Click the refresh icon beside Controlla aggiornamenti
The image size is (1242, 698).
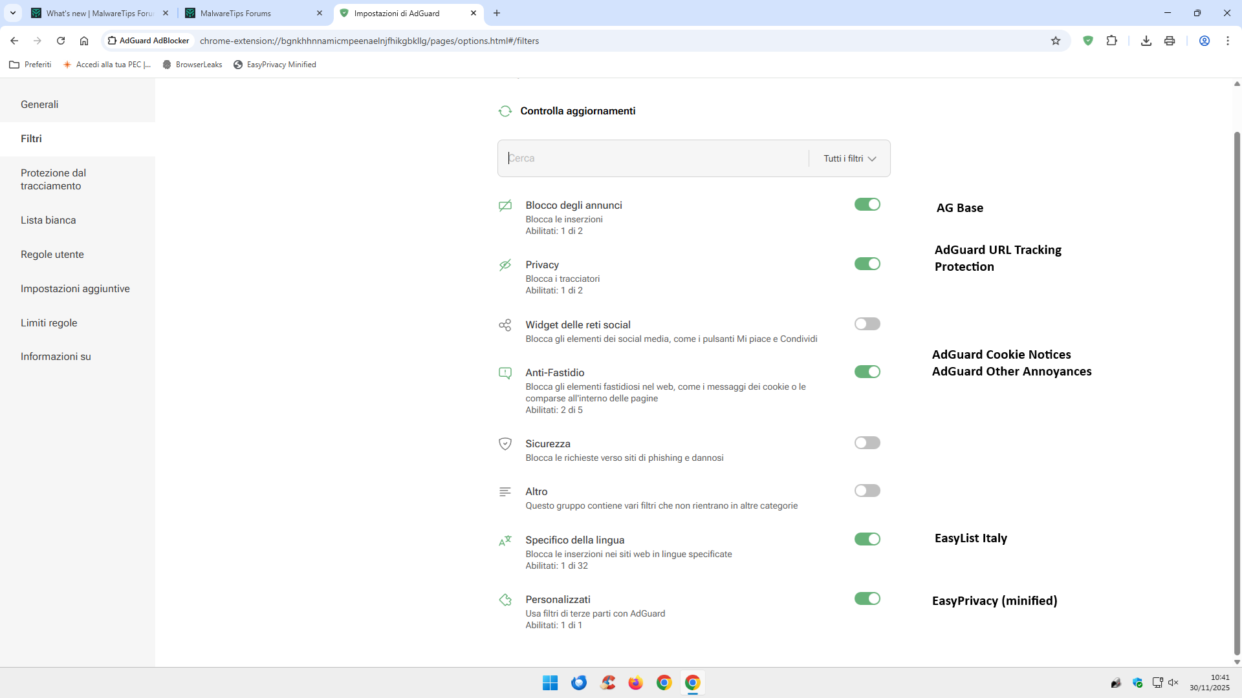coord(505,111)
